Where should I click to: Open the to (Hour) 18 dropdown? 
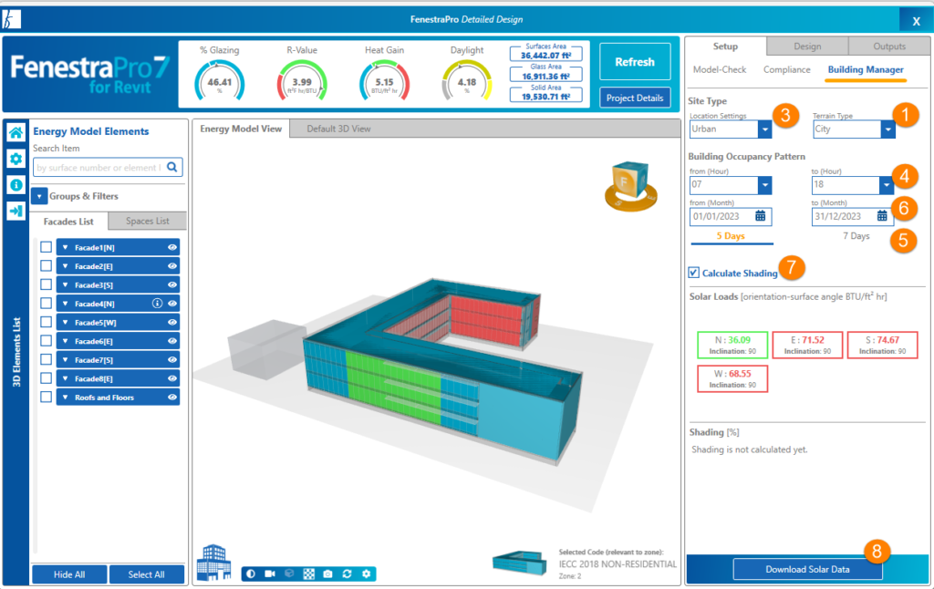pyautogui.click(x=887, y=185)
